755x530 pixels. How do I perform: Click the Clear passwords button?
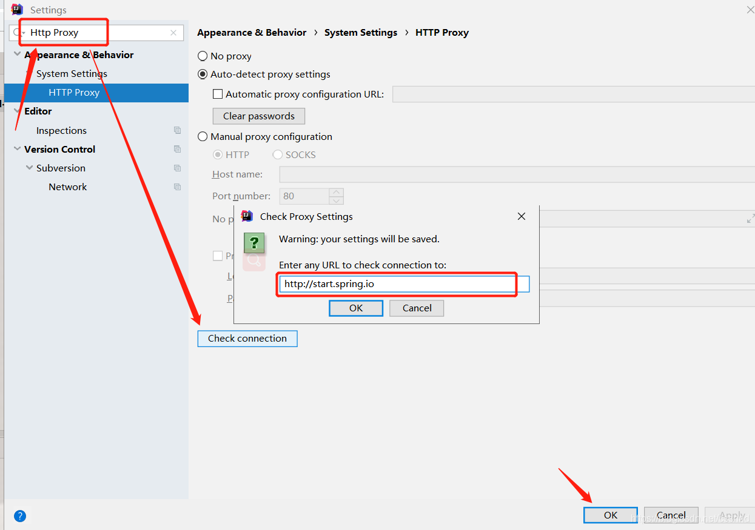click(259, 116)
